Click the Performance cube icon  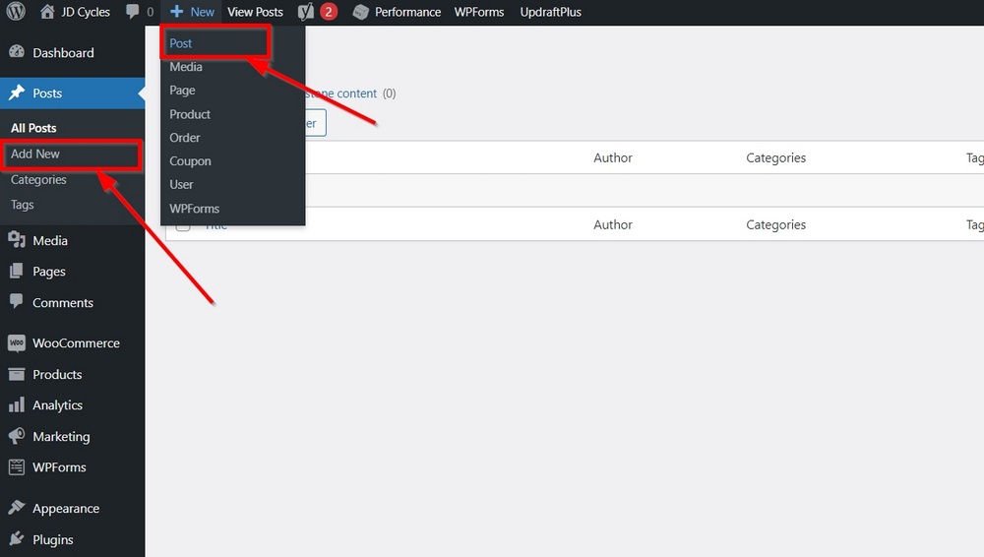(360, 11)
